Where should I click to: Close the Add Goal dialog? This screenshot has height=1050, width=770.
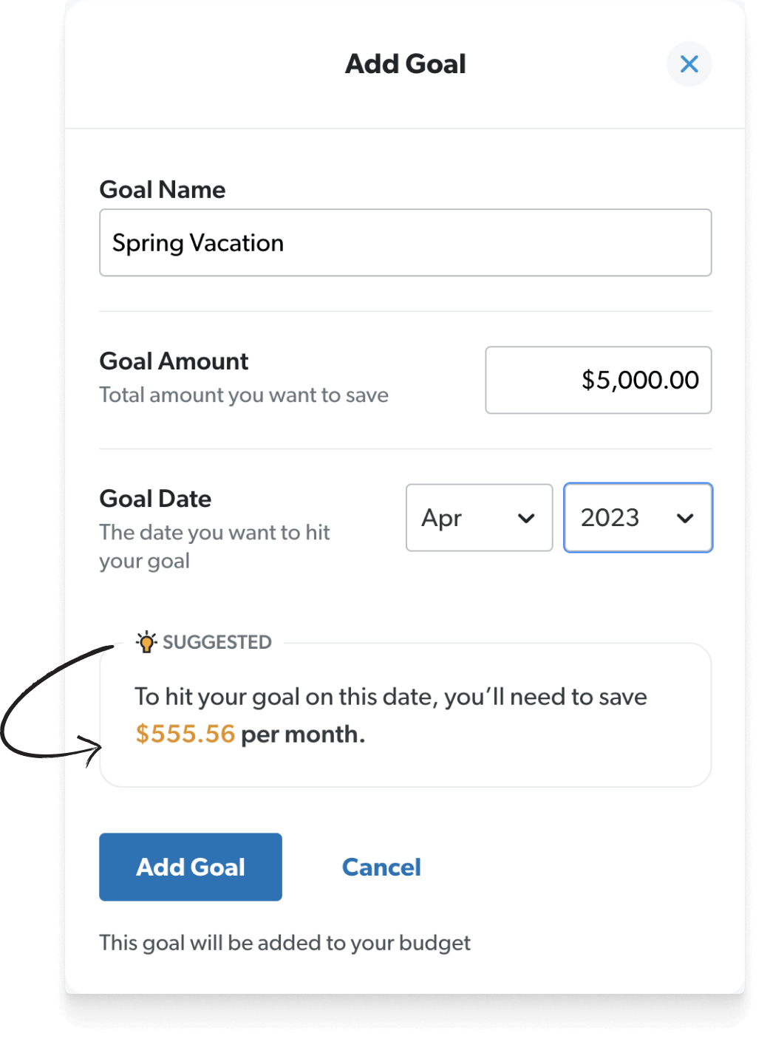(689, 64)
